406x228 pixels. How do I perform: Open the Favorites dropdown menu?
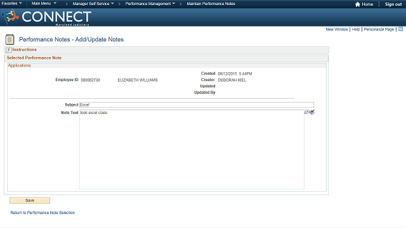tap(11, 4)
